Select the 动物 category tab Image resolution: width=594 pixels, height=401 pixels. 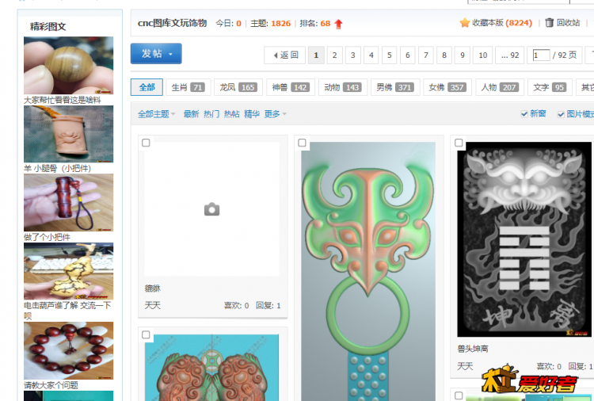coord(343,87)
